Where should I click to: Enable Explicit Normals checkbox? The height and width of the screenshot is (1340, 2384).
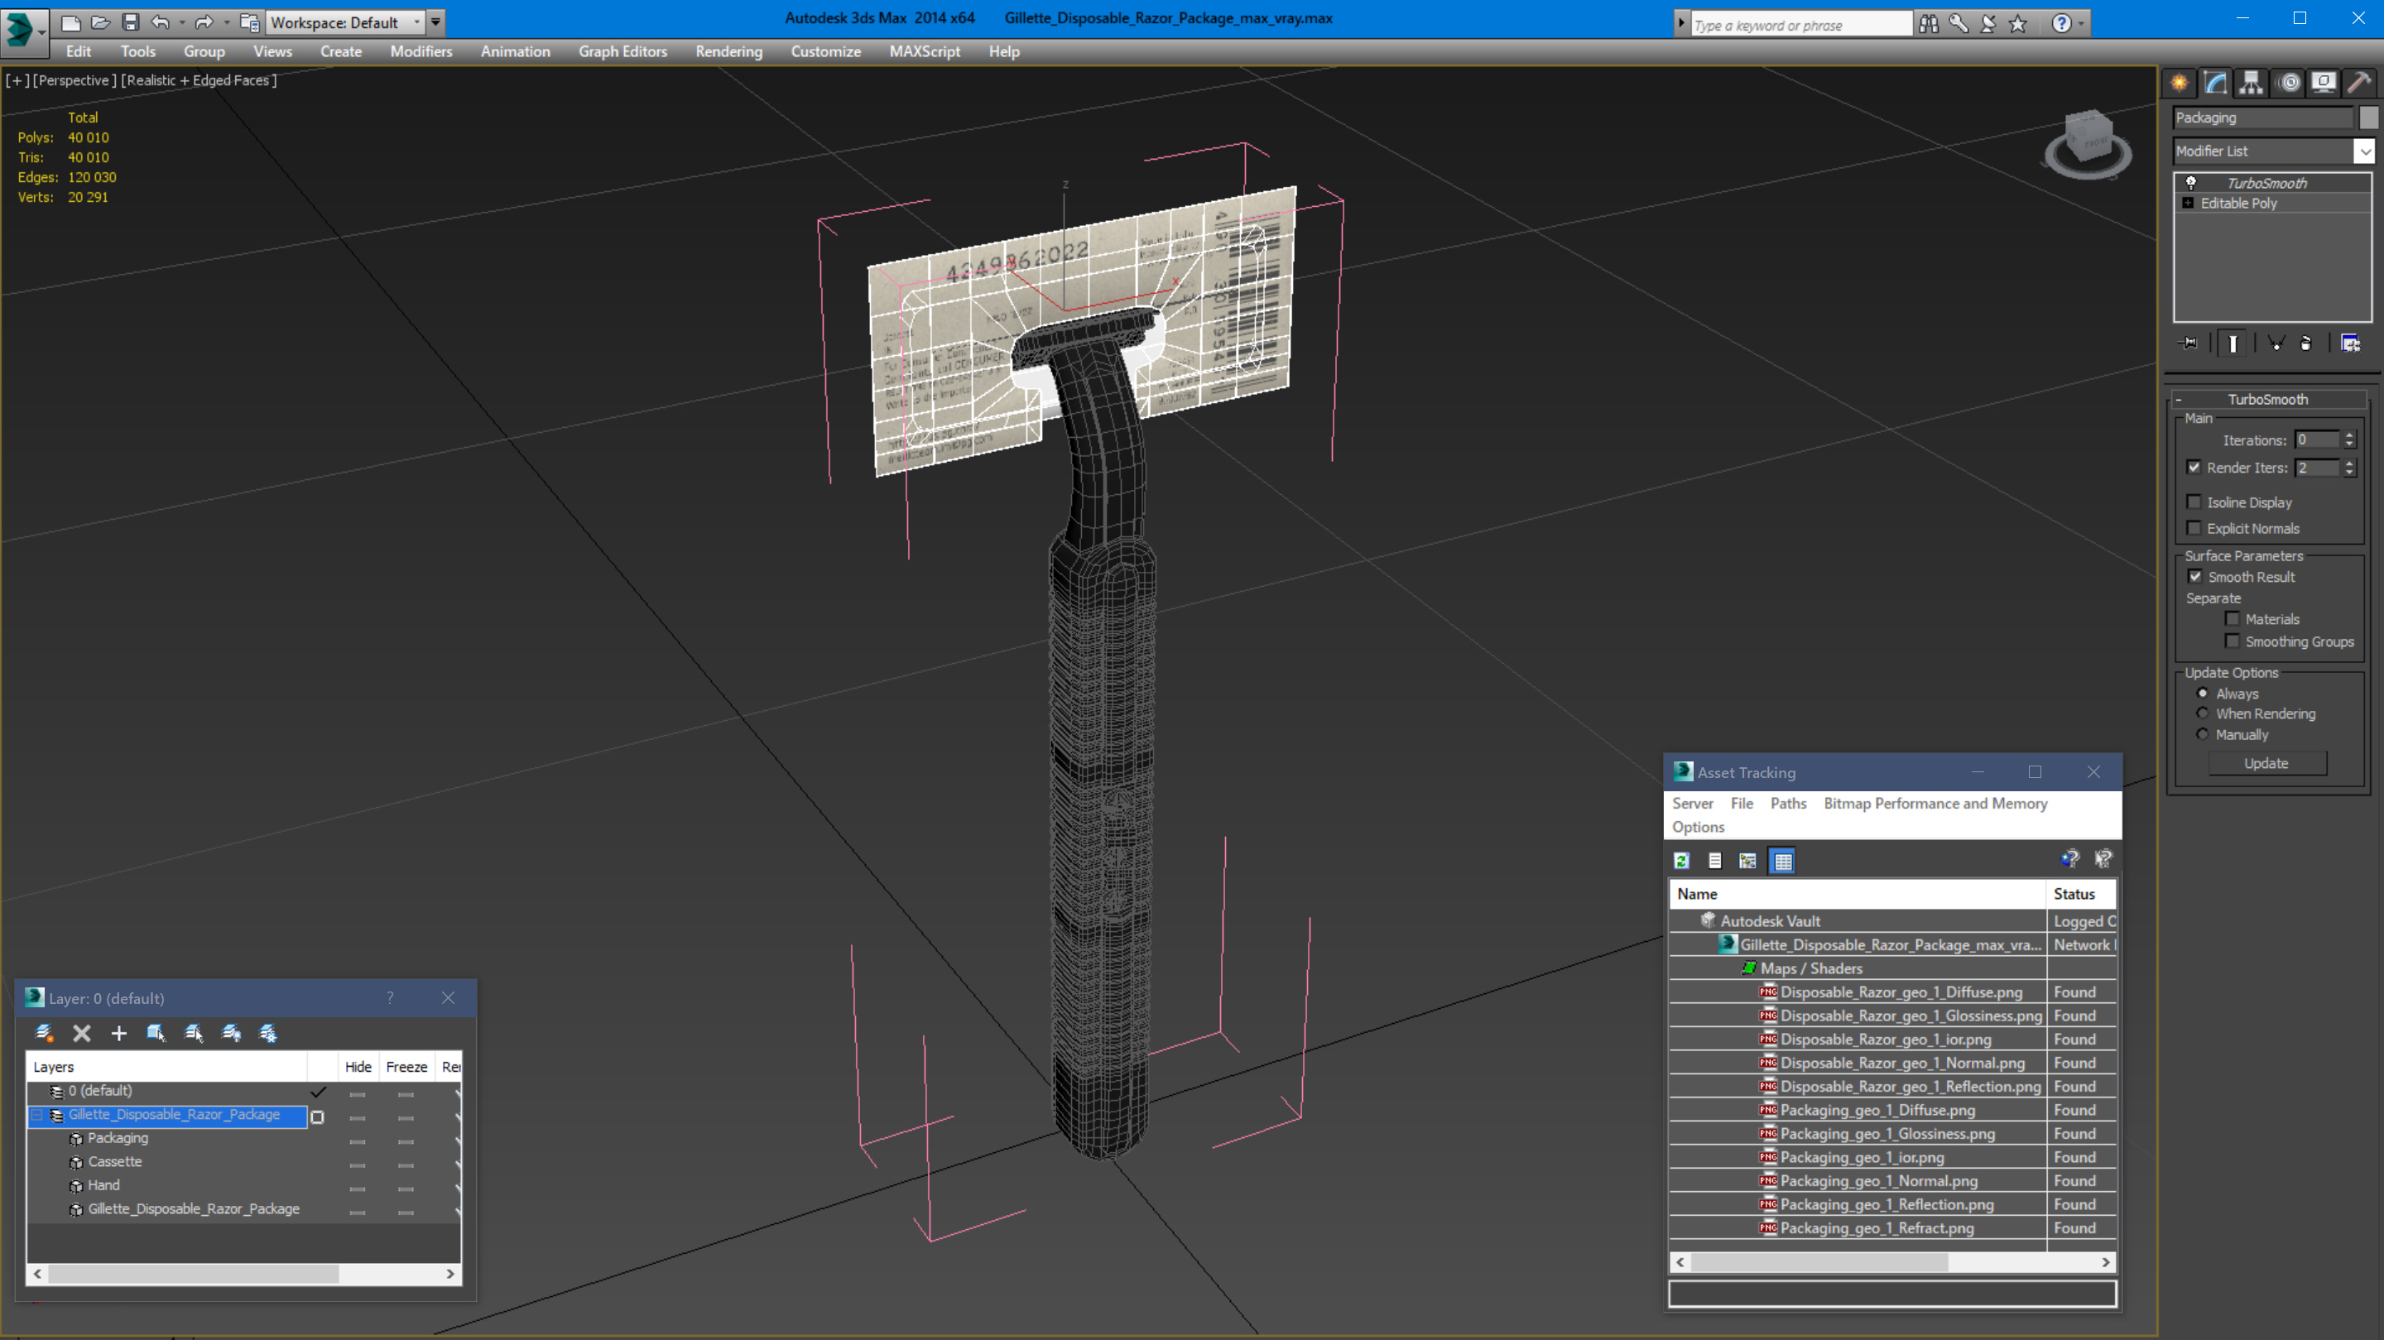2194,527
